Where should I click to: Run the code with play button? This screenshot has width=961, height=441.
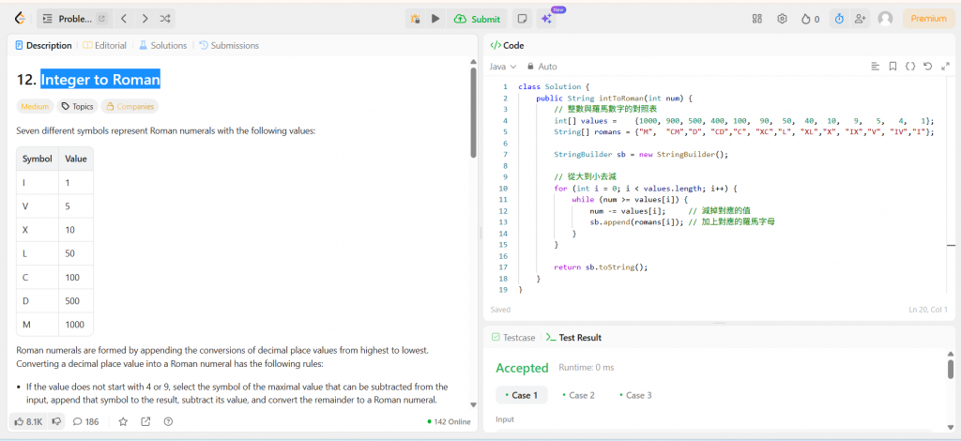pyautogui.click(x=435, y=19)
